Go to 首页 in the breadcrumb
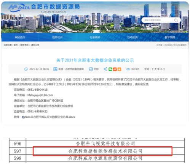 coord(16,45)
